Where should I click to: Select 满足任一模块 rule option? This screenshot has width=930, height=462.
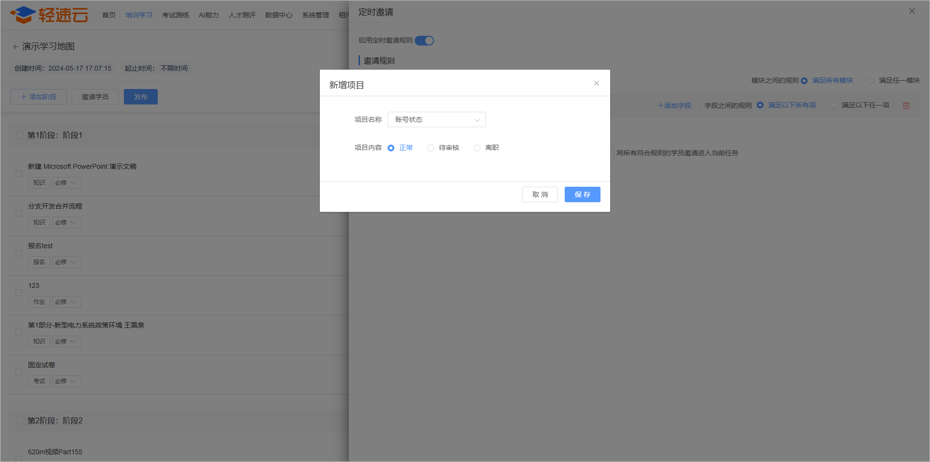click(x=872, y=80)
